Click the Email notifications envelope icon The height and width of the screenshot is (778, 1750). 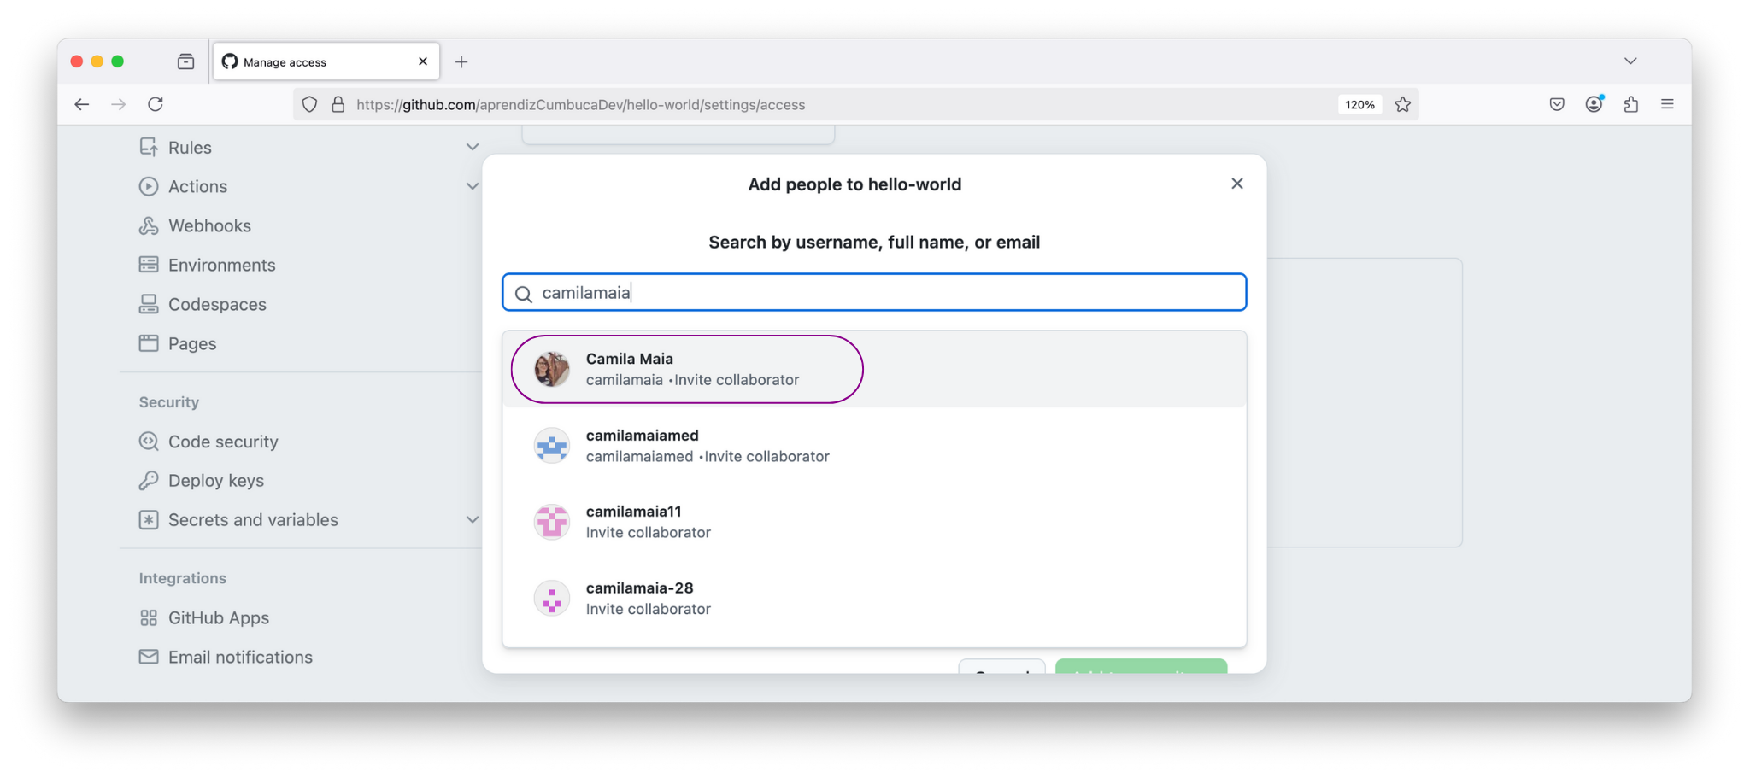point(149,657)
